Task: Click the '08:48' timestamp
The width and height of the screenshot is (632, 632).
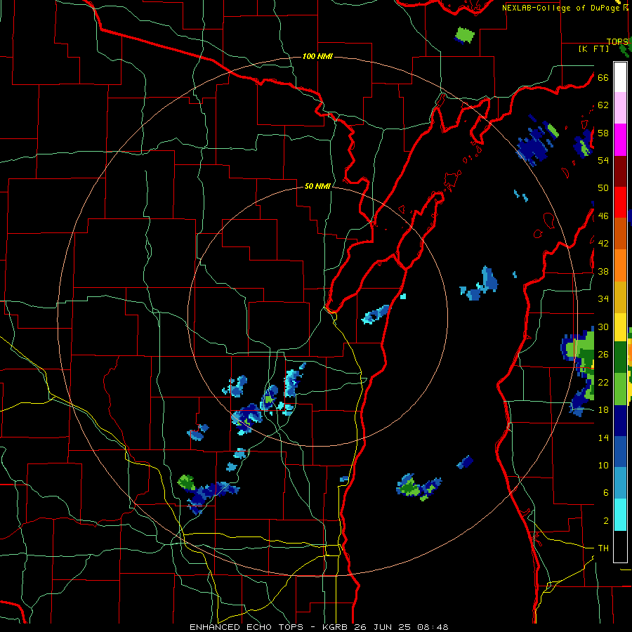Action: coord(435,627)
